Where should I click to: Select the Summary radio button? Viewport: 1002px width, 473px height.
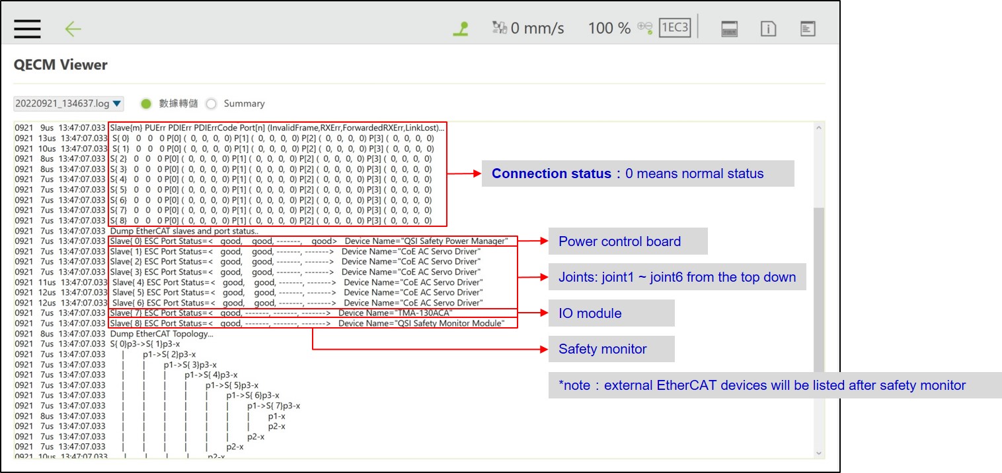click(x=212, y=104)
